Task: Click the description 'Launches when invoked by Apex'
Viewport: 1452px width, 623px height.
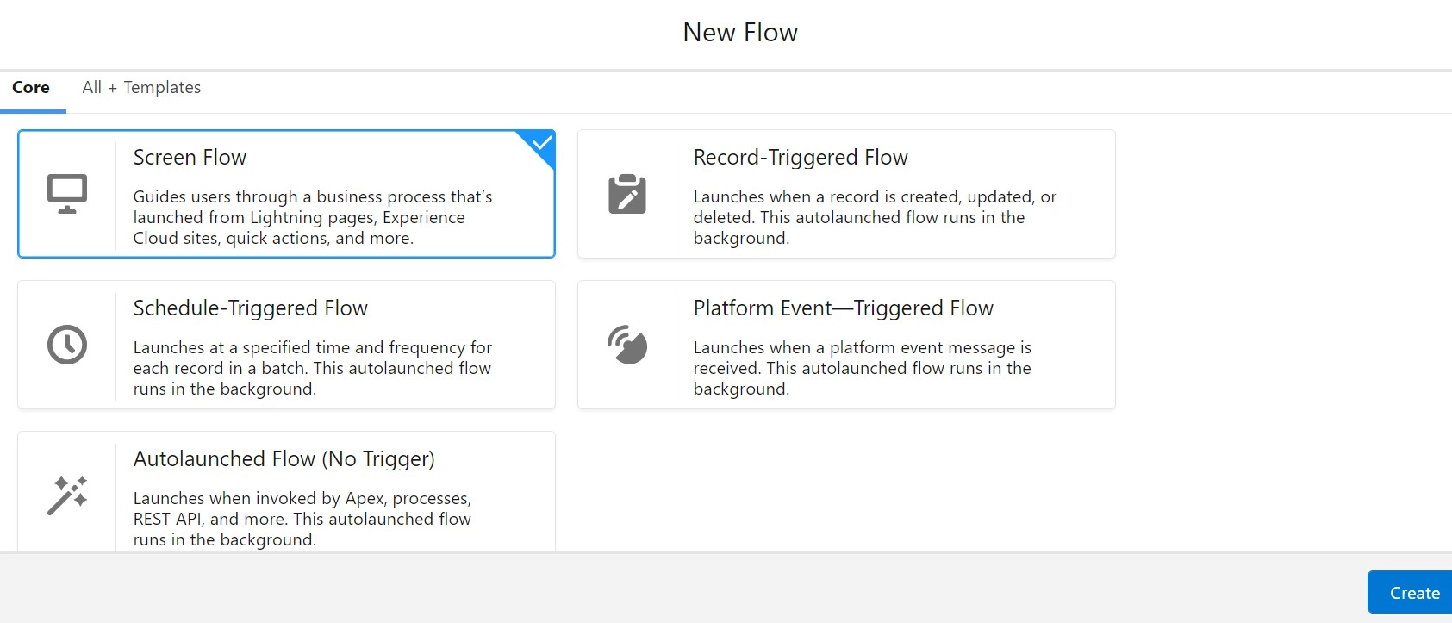Action: 302,520
